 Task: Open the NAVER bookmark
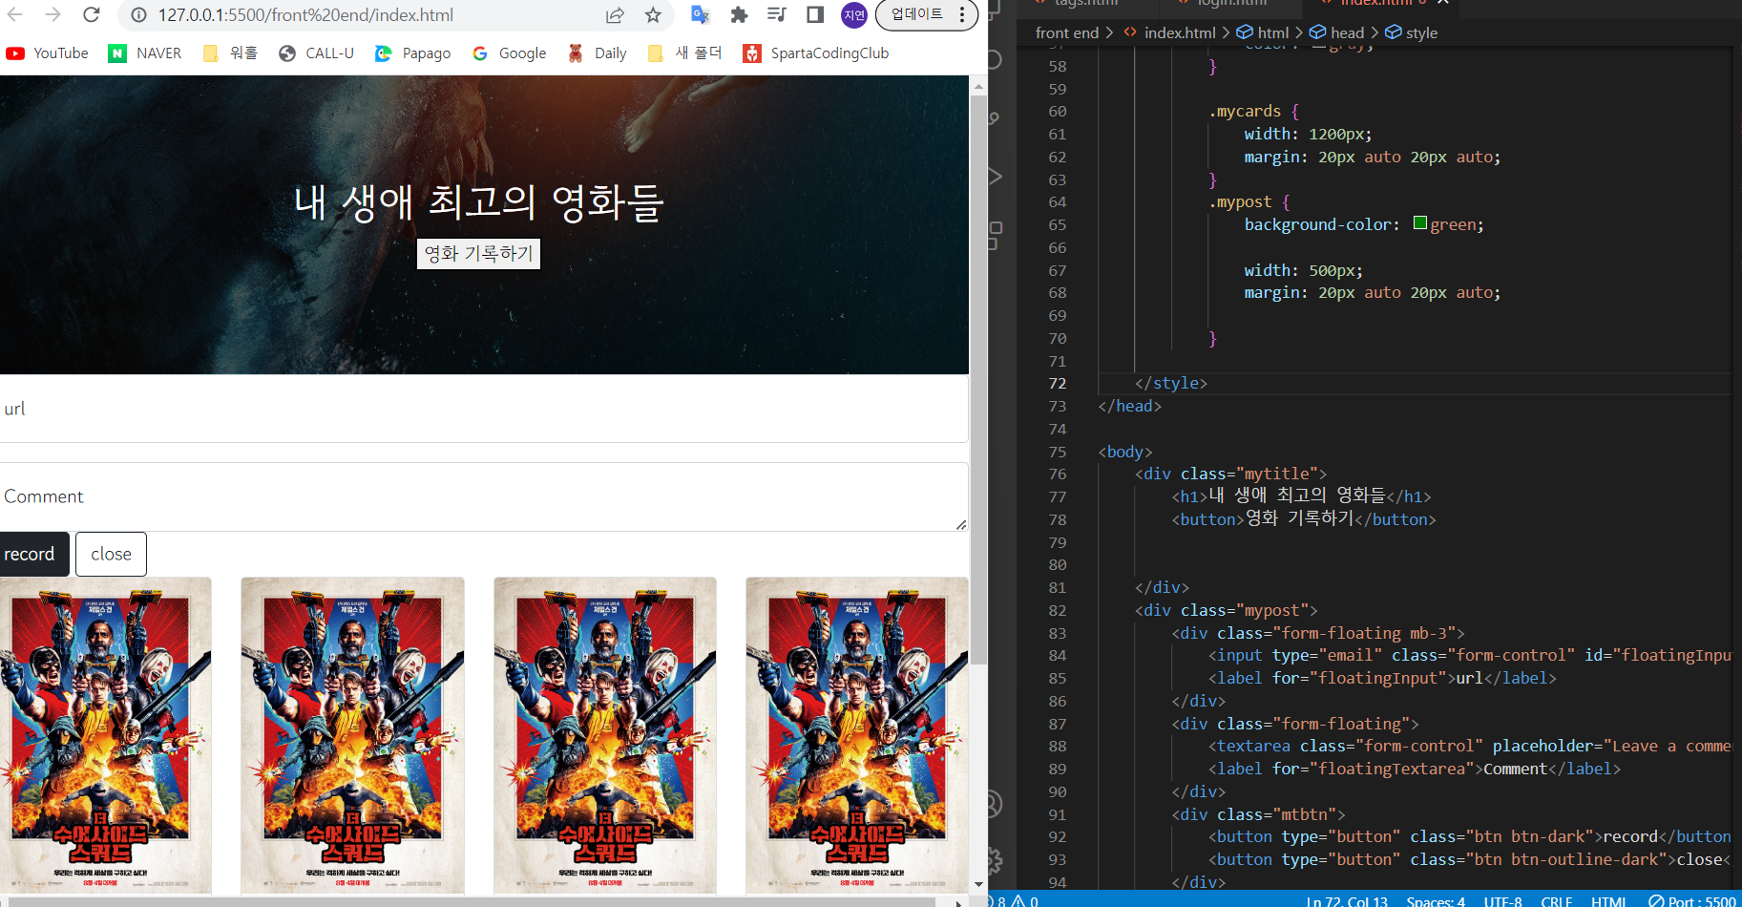pyautogui.click(x=145, y=53)
